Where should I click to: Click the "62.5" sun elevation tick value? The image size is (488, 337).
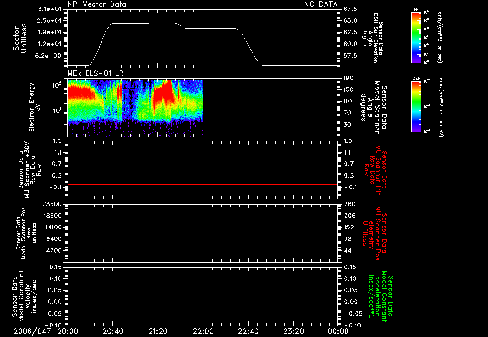point(350,32)
